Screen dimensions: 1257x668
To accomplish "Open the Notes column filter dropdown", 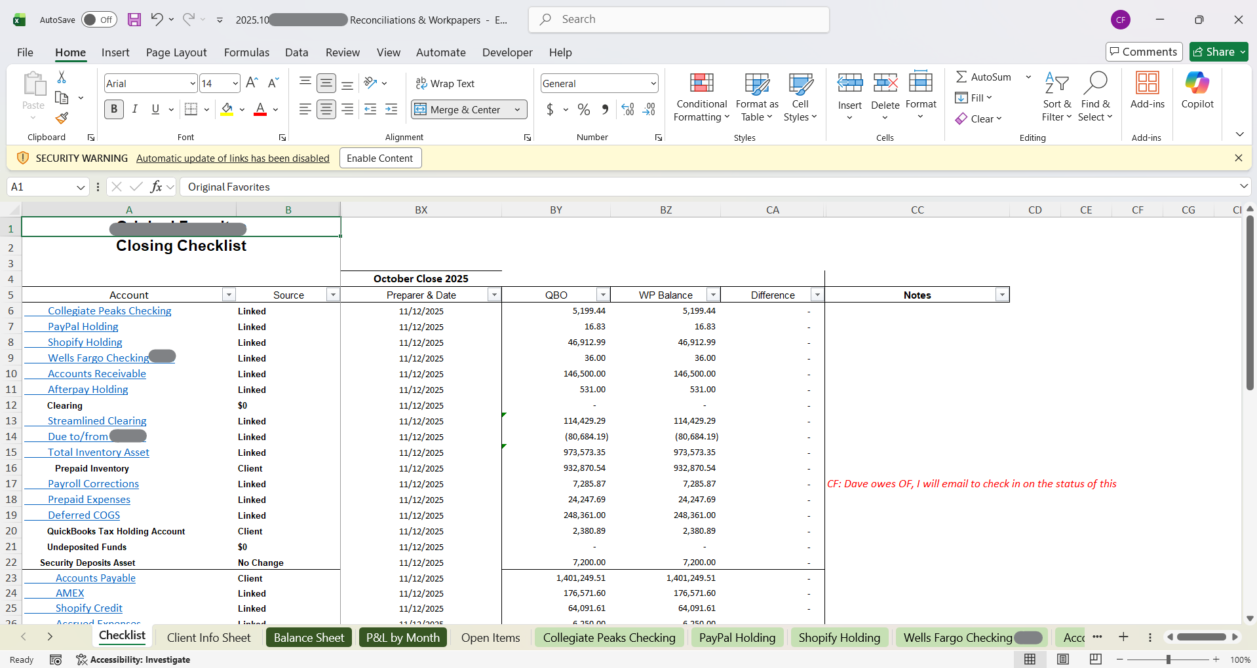I will [1001, 295].
